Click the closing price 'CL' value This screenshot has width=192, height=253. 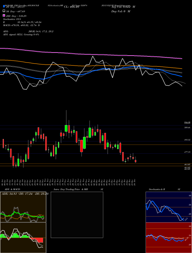71,7
